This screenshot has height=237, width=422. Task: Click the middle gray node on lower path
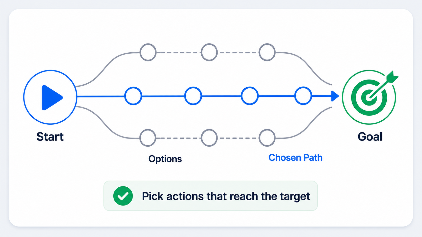coord(209,138)
